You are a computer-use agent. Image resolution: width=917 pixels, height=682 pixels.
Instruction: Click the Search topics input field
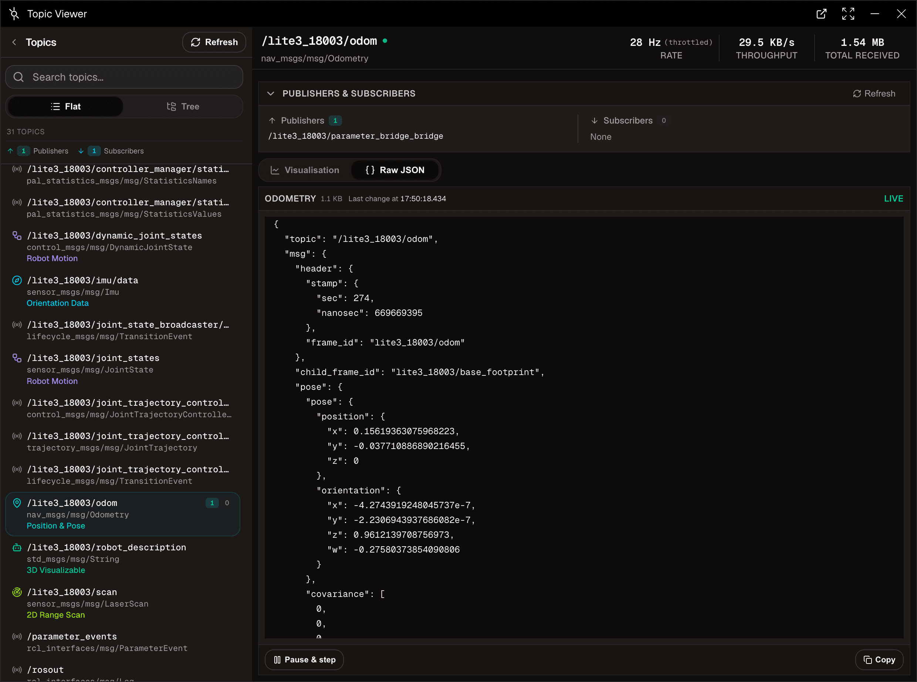tap(124, 77)
